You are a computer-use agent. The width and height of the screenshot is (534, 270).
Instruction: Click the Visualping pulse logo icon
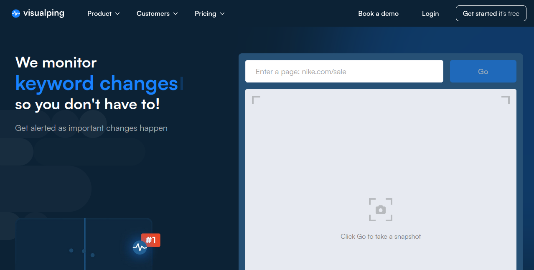pyautogui.click(x=15, y=13)
